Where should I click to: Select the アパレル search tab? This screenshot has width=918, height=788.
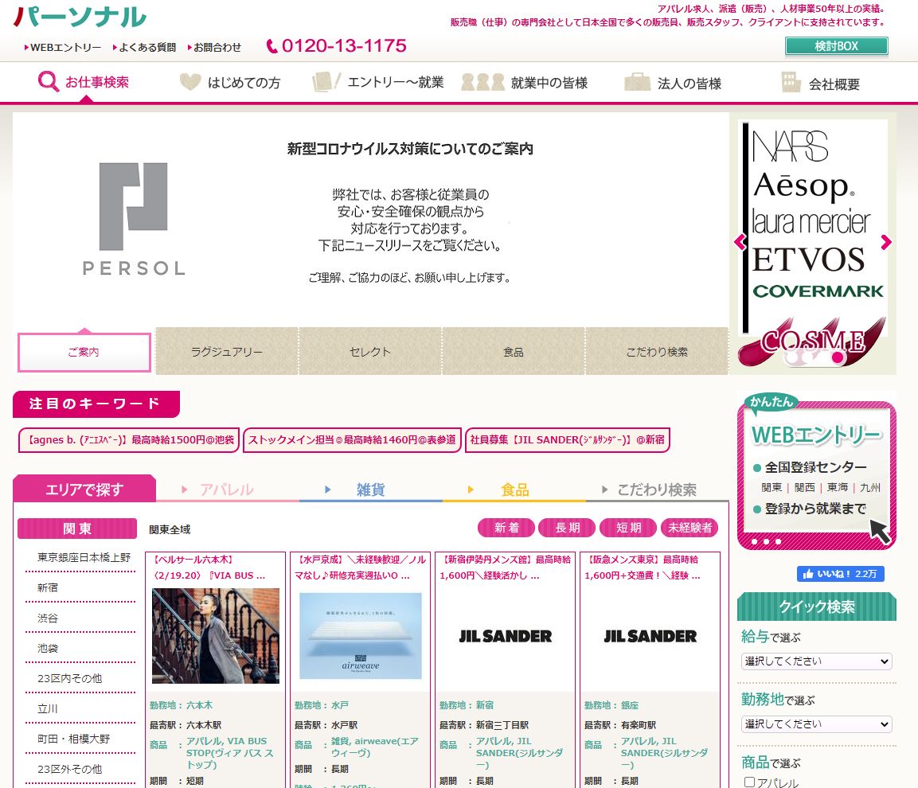pos(227,490)
